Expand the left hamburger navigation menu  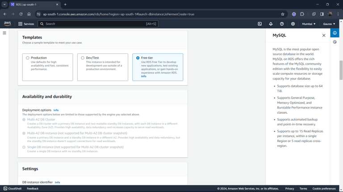(x=4, y=33)
